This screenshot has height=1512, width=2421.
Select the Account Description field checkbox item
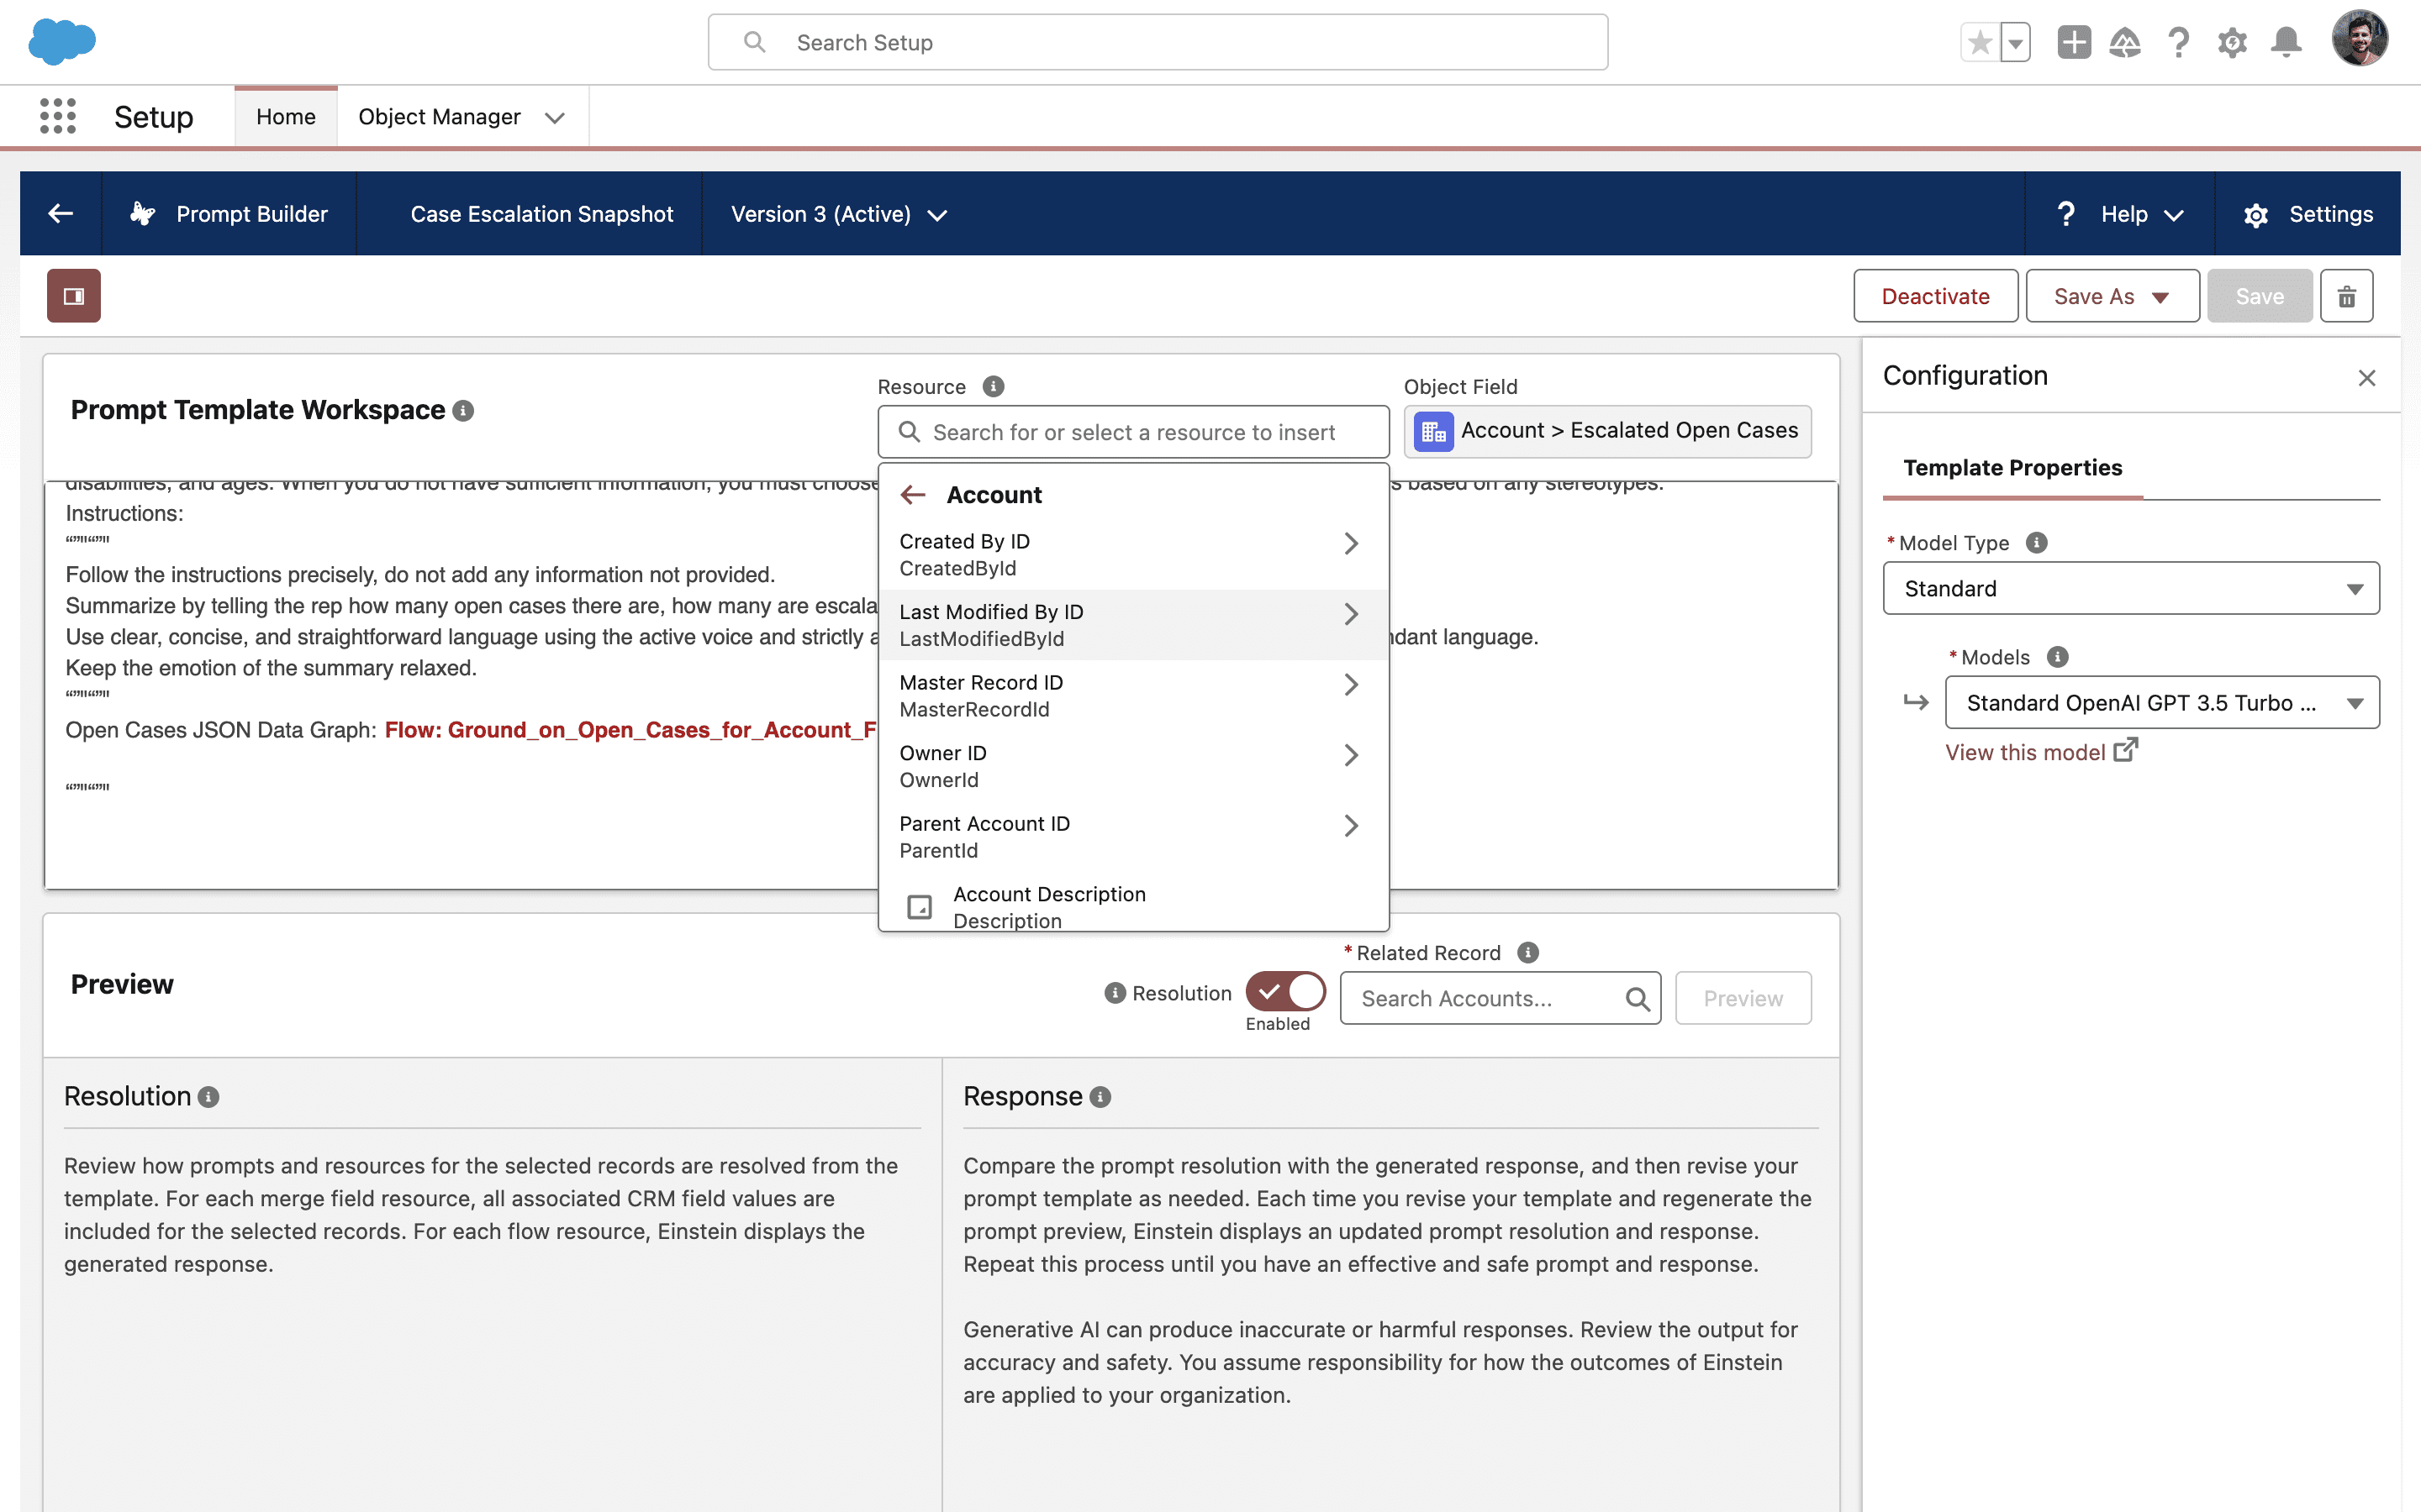1049,906
